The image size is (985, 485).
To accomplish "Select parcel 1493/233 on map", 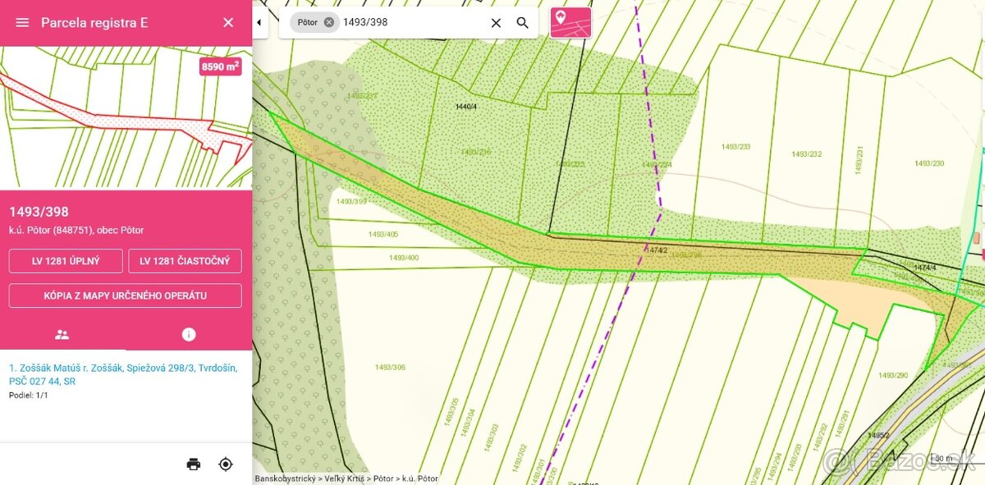I will [735, 147].
